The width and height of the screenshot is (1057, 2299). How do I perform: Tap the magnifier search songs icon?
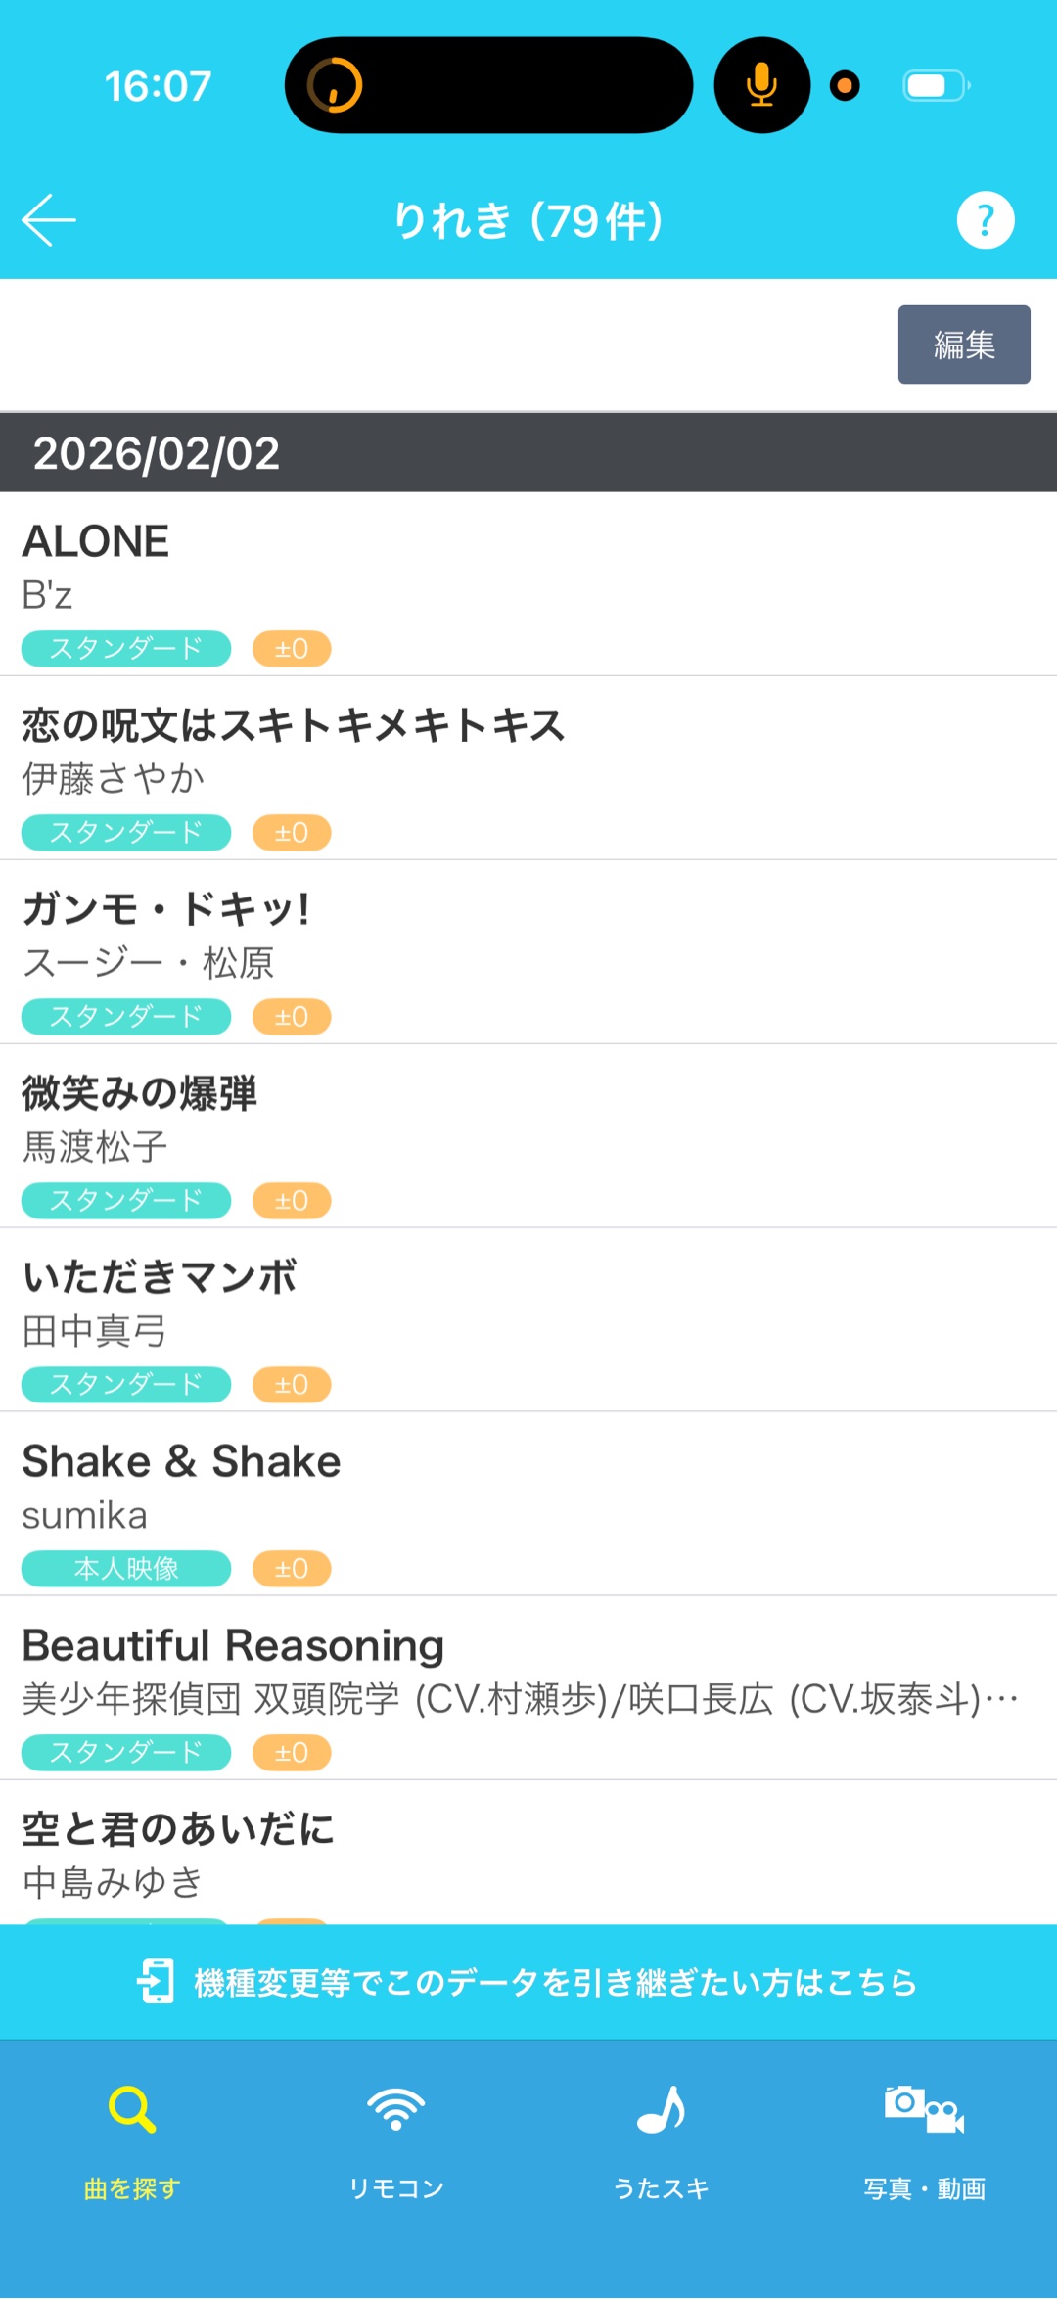tap(131, 2109)
